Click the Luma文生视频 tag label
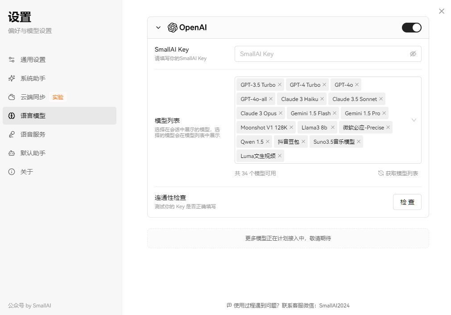 (x=258, y=156)
